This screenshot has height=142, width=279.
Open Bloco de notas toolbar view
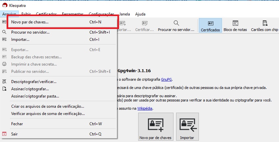coord(235,26)
